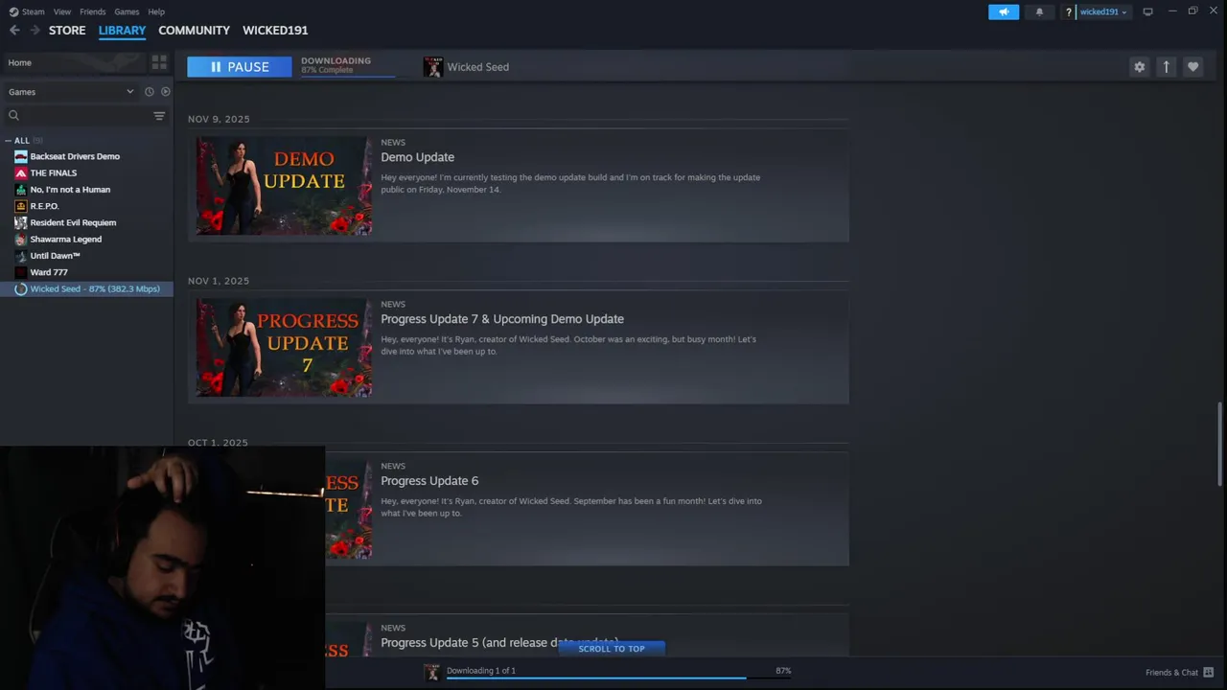This screenshot has height=690, width=1227.
Task: Open the View menu
Action: pyautogui.click(x=62, y=11)
